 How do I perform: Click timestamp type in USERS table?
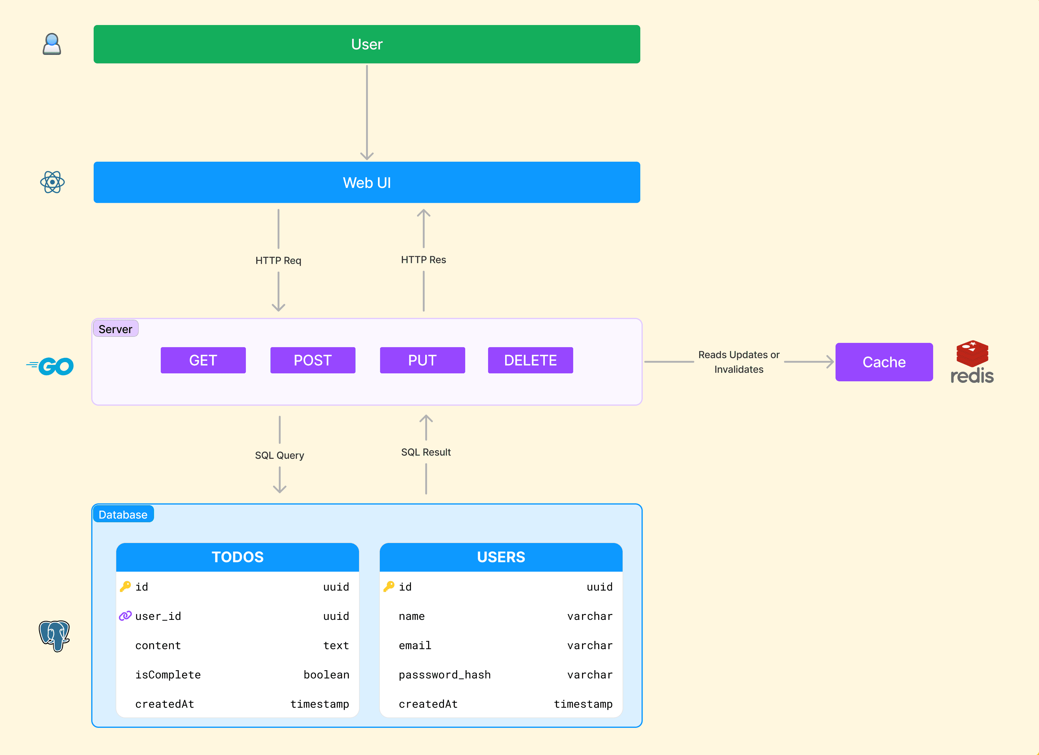[x=583, y=704]
